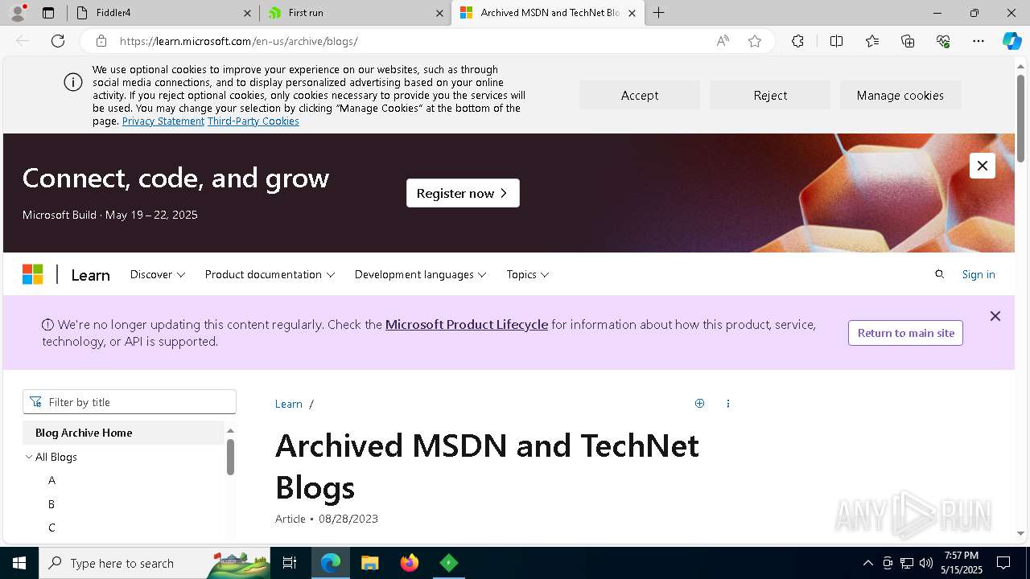The width and height of the screenshot is (1030, 579).
Task: Open Task View on taskbar
Action: [290, 563]
